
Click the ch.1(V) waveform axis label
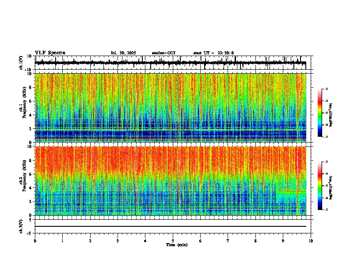coord(21,63)
